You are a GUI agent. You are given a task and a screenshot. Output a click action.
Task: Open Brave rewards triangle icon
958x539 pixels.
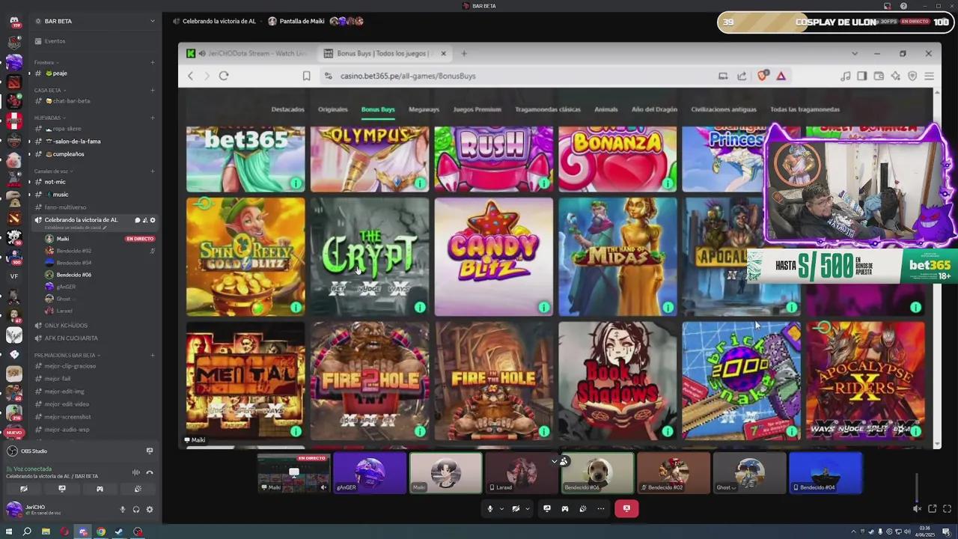pyautogui.click(x=781, y=76)
